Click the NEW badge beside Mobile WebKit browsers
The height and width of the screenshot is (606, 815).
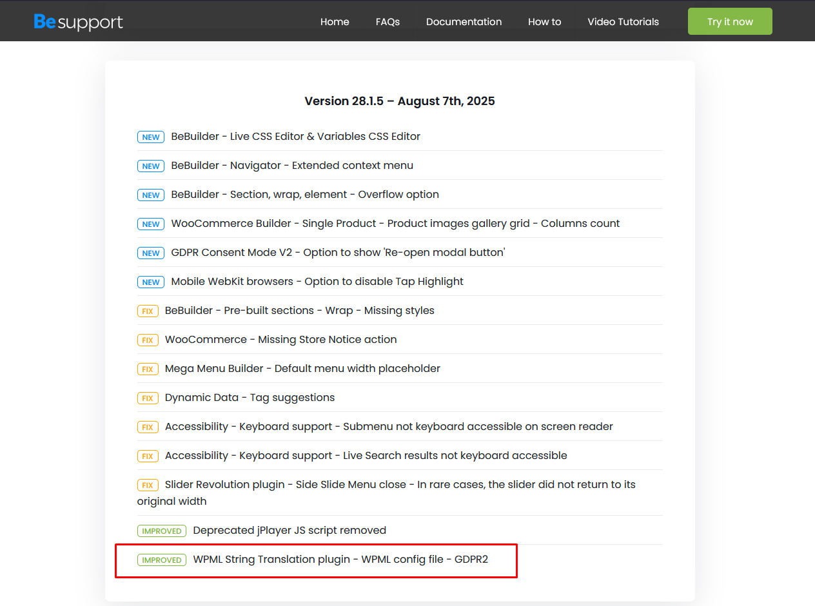point(151,282)
